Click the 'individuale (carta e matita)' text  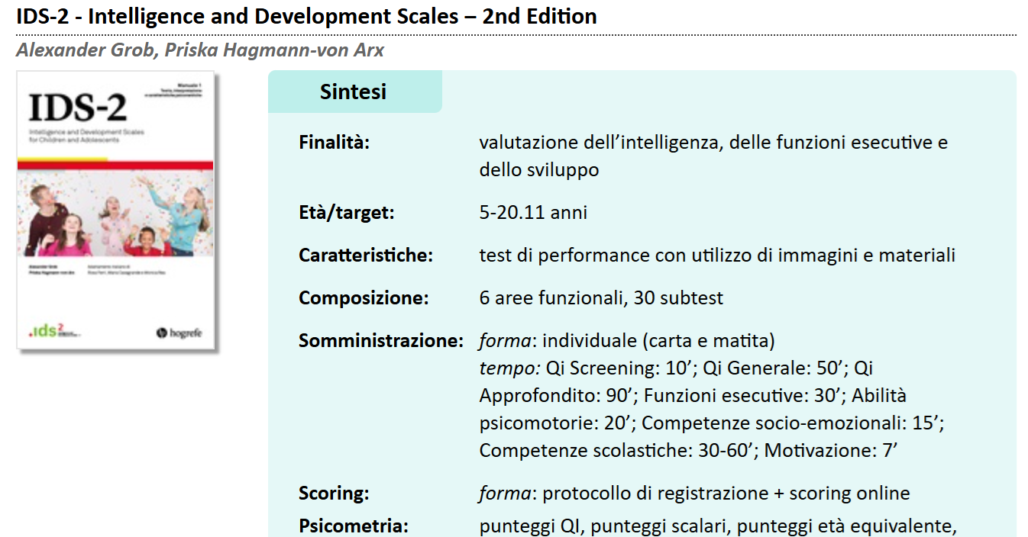coord(658,341)
